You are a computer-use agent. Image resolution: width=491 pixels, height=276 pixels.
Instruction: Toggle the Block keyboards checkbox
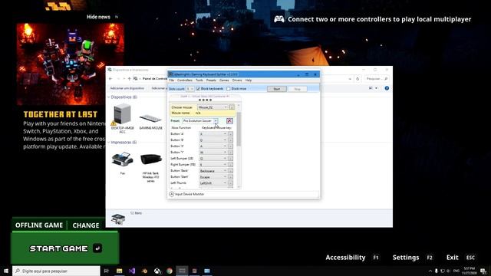click(198, 89)
